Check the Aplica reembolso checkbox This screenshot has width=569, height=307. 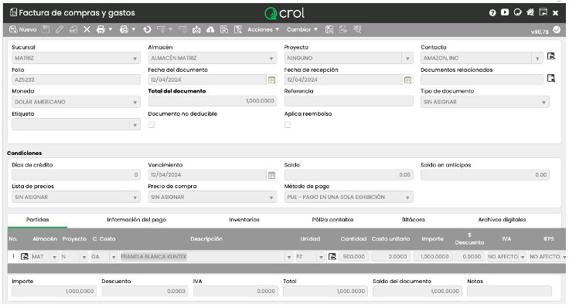(288, 124)
